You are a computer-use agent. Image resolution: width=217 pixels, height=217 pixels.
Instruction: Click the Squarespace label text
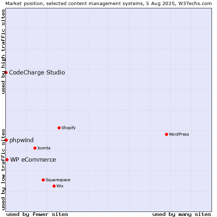58,180
